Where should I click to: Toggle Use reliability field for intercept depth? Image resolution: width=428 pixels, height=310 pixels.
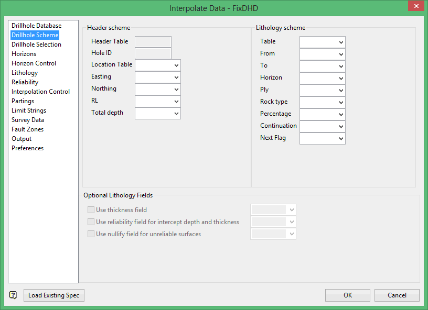click(91, 222)
